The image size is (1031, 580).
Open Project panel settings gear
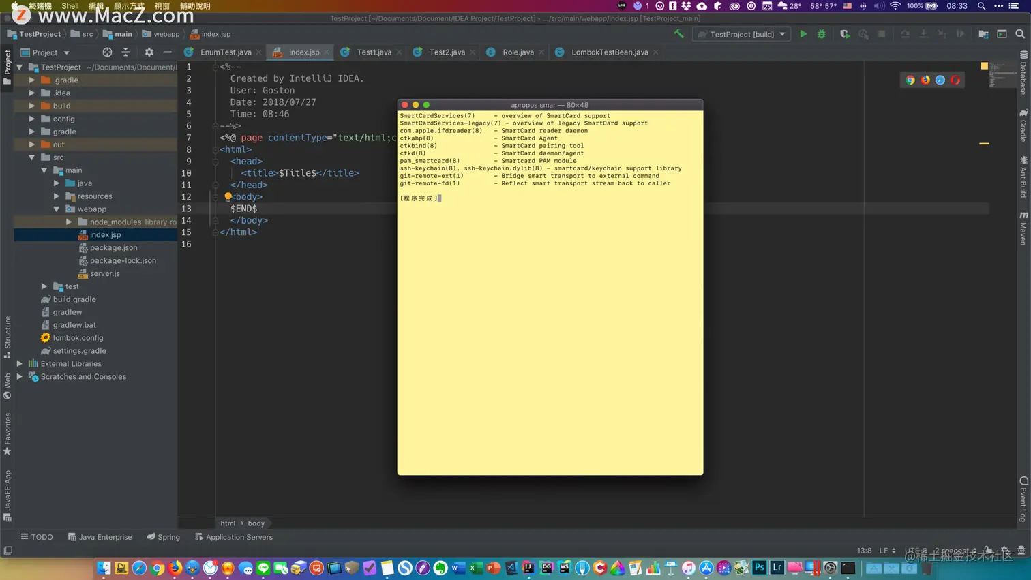[149, 52]
